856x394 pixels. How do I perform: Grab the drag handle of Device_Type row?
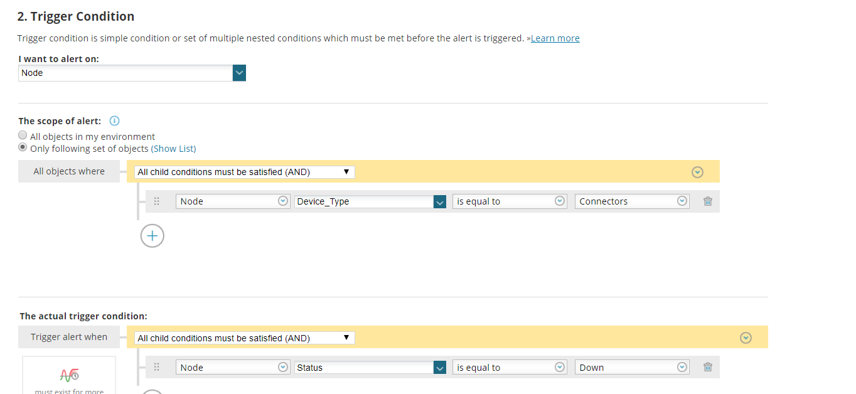(157, 201)
